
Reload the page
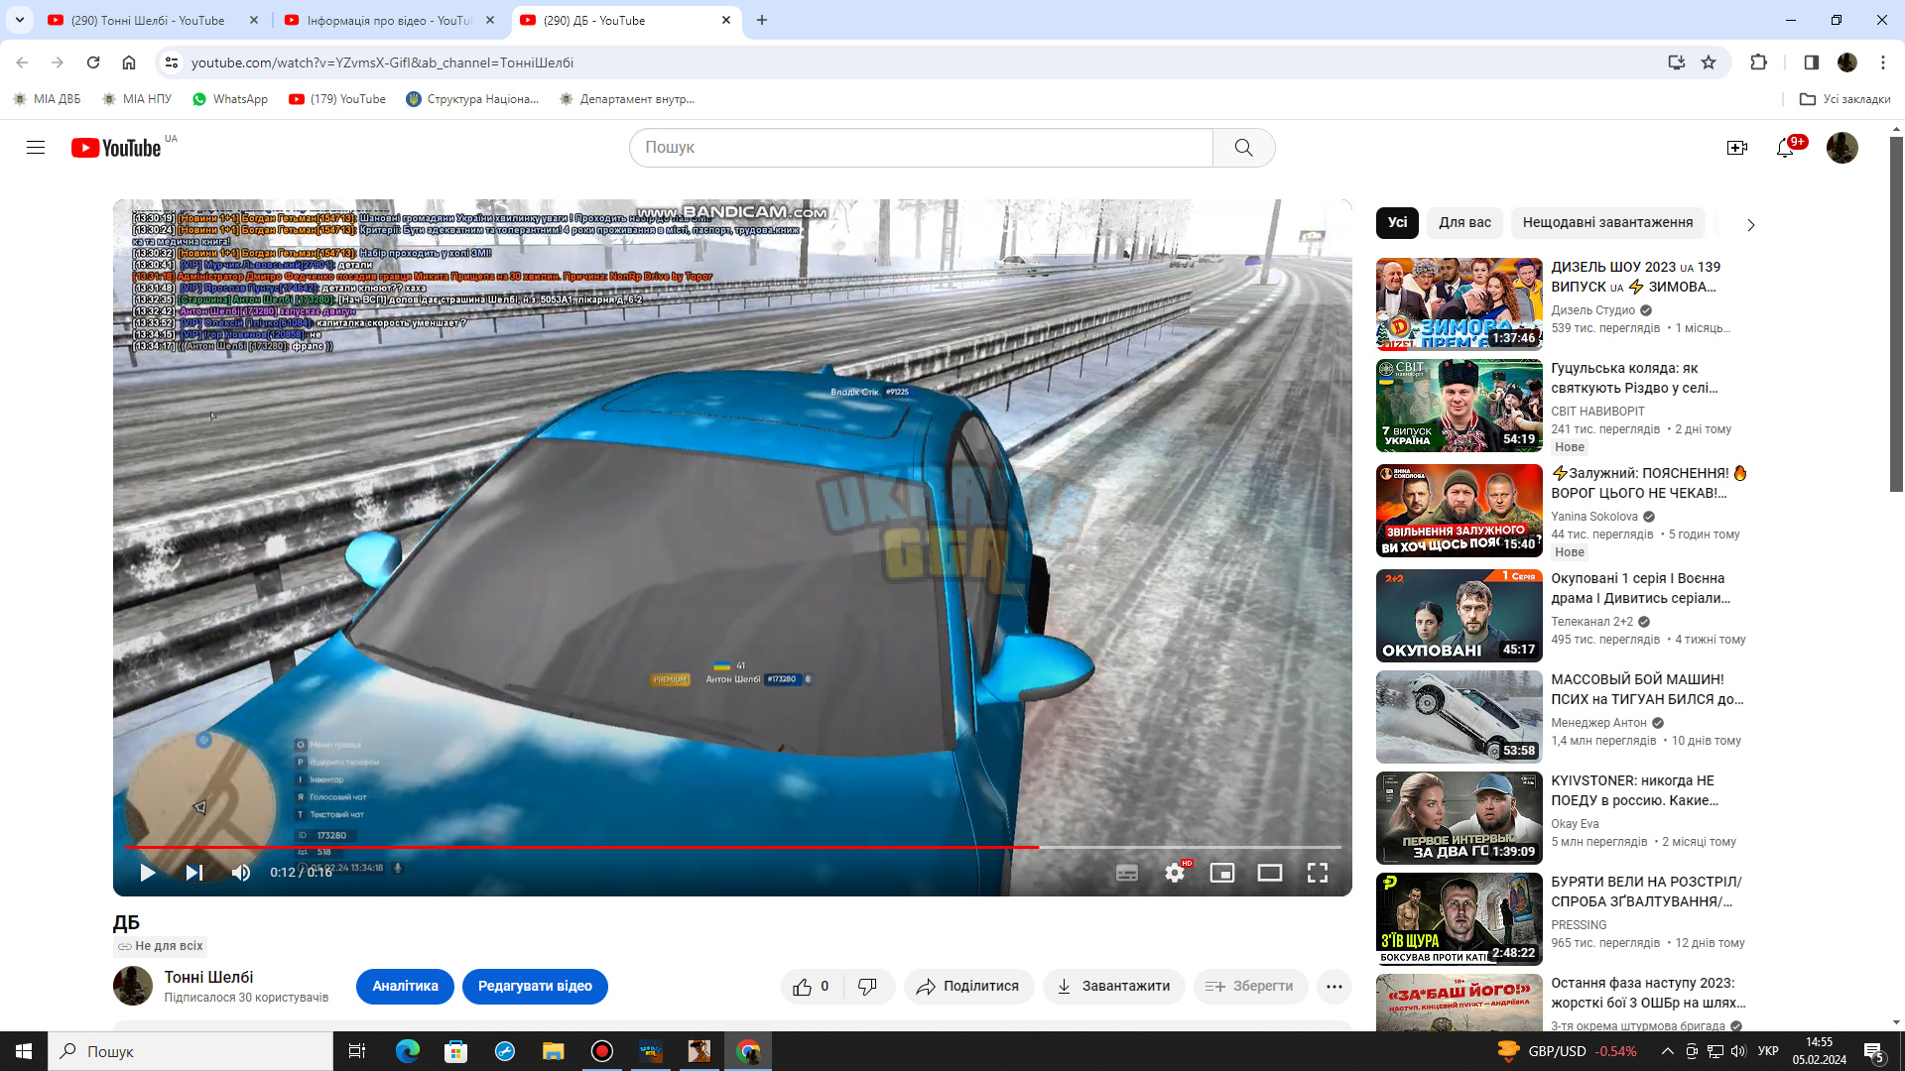[93, 62]
